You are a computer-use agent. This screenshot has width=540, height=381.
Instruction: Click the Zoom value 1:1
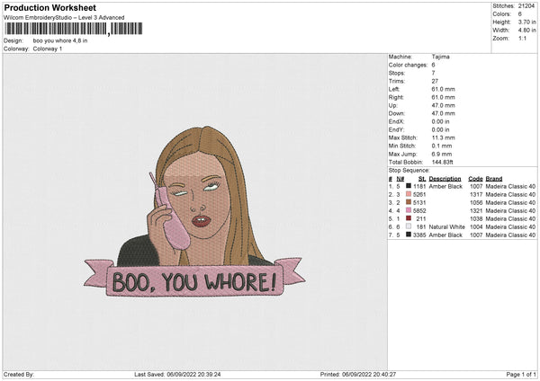pyautogui.click(x=522, y=38)
